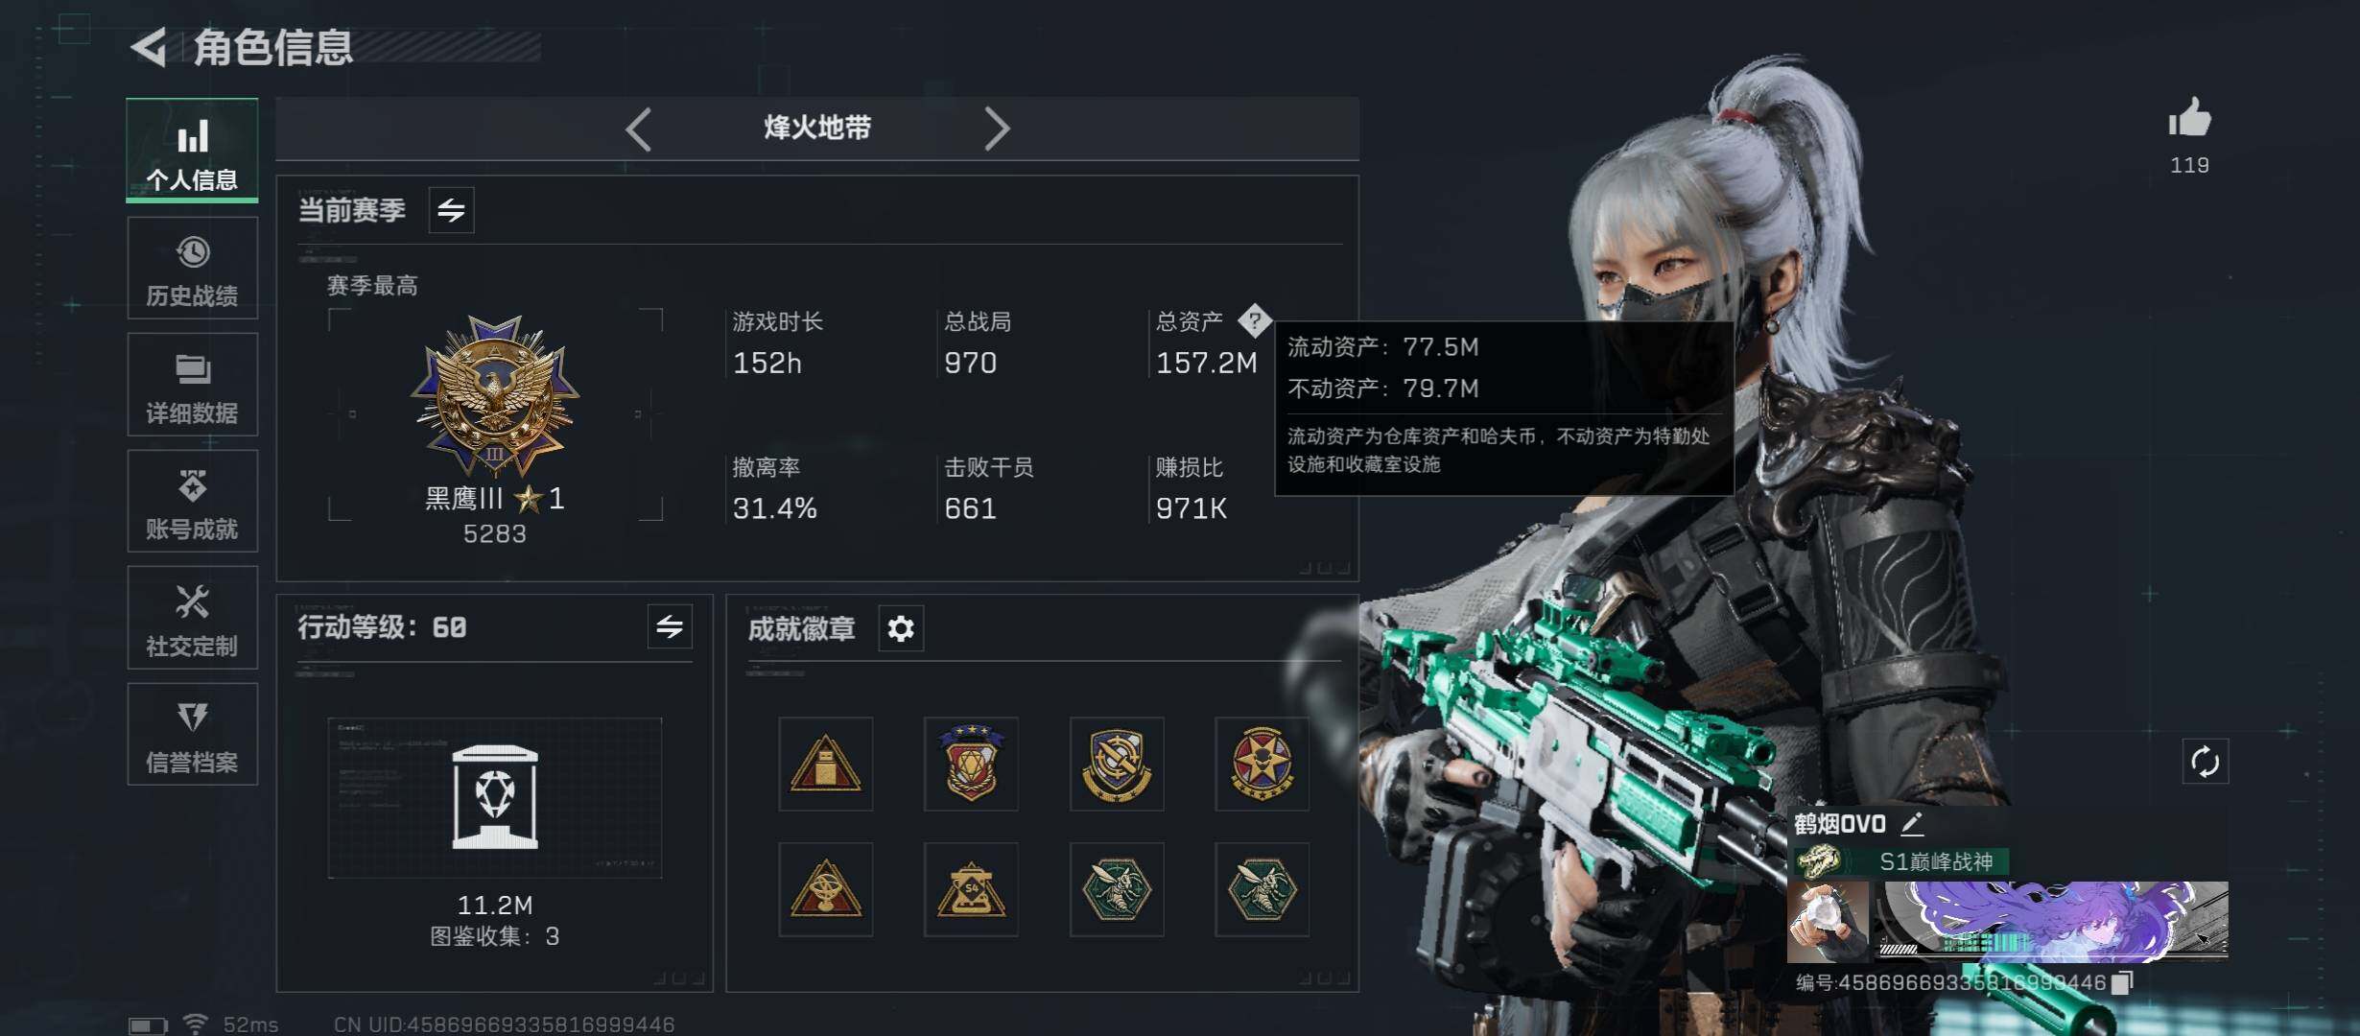Open 社交定制 tools icon
The width and height of the screenshot is (2360, 1036).
tap(192, 619)
